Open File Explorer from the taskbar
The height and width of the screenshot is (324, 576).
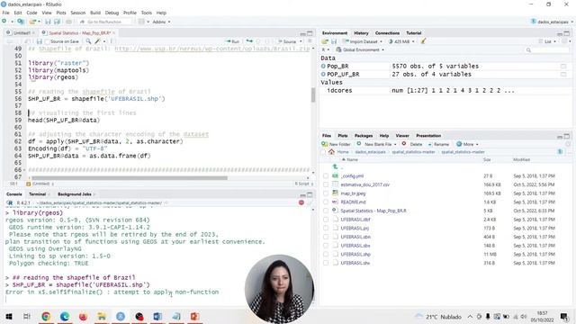102,316
